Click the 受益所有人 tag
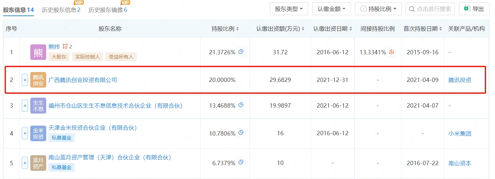Image resolution: width=495 pixels, height=179 pixels. click(x=121, y=57)
